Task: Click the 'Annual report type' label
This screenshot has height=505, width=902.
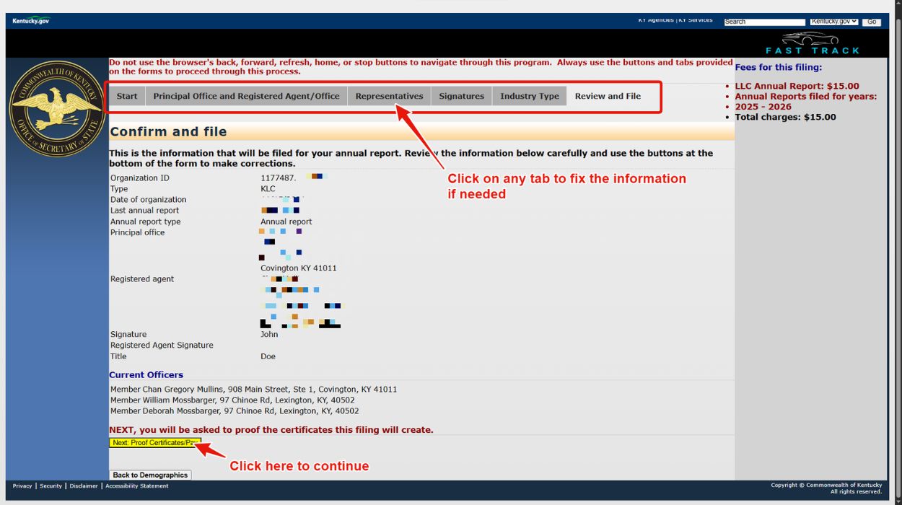Action: [146, 221]
